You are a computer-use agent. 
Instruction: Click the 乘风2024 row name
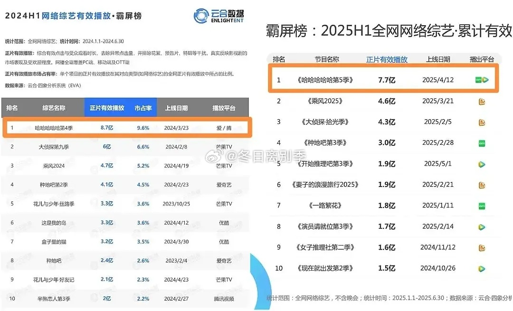[54, 166]
